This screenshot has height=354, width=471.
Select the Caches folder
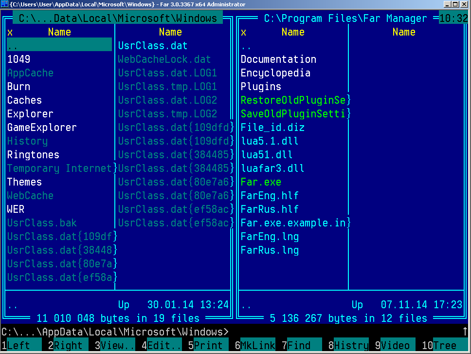point(24,100)
